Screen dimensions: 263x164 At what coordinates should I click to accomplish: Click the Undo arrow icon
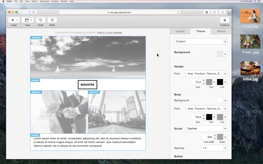(40, 20)
